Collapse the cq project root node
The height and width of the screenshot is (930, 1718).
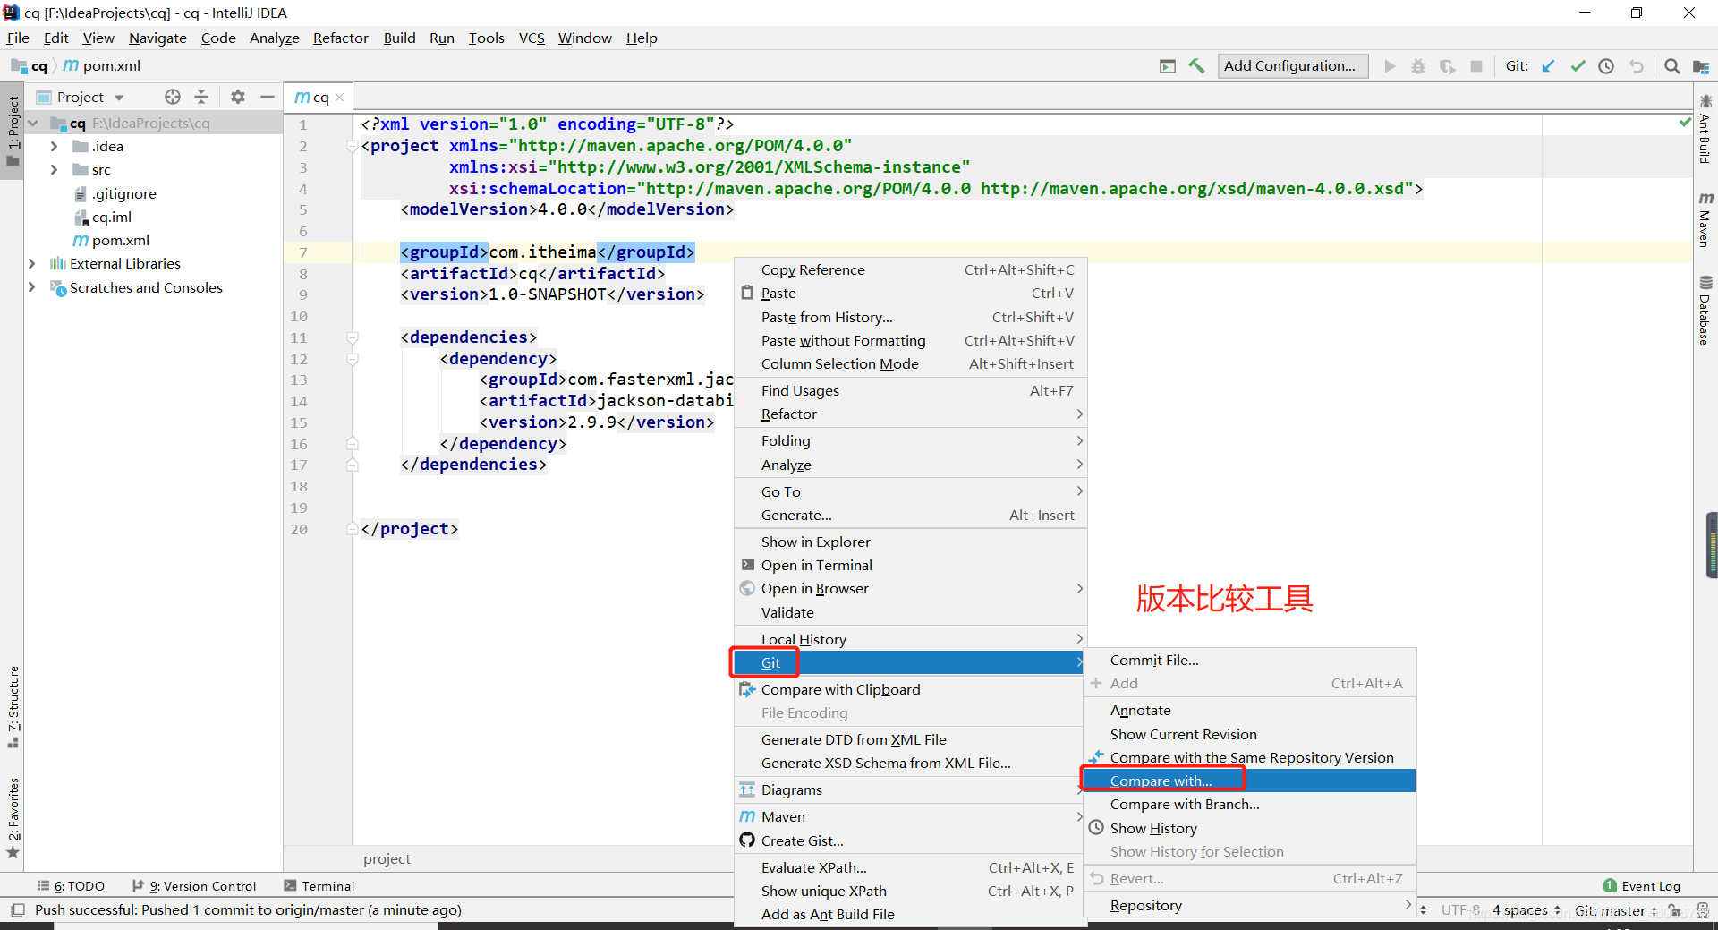[33, 124]
